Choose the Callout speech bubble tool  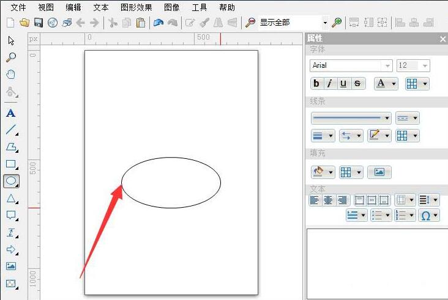pos(10,215)
